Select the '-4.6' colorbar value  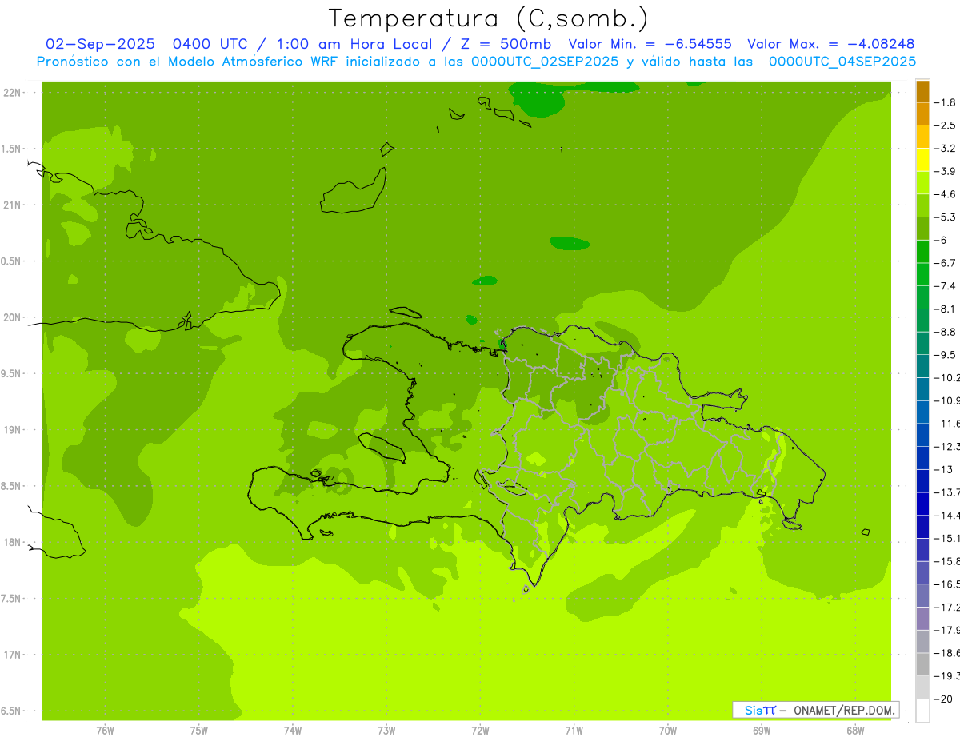(946, 194)
